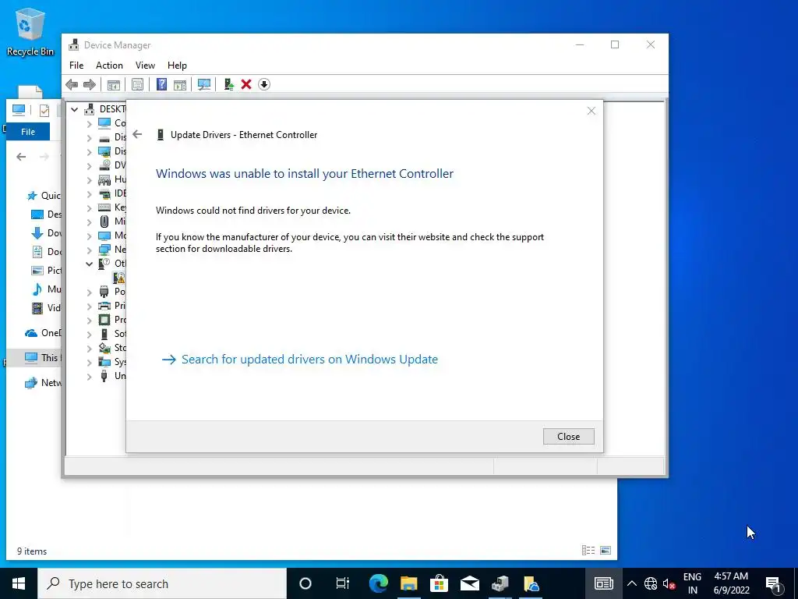Viewport: 798px width, 599px height.
Task: Open the News and interests taskbar widget
Action: (x=604, y=583)
